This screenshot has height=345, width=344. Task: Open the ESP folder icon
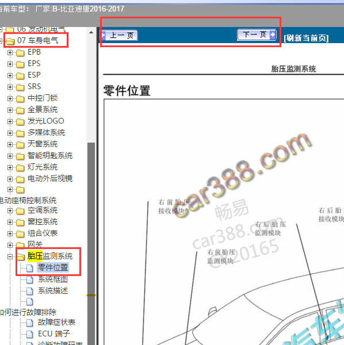[x=20, y=76]
